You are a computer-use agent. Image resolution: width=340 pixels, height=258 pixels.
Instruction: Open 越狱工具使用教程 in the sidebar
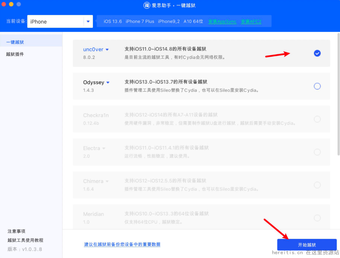tap(25, 240)
